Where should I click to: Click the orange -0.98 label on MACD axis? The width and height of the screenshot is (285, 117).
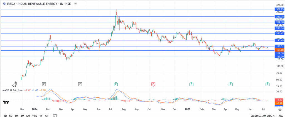point(279,103)
